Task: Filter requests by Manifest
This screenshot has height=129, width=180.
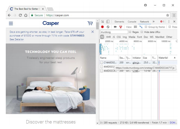Action: (160, 37)
